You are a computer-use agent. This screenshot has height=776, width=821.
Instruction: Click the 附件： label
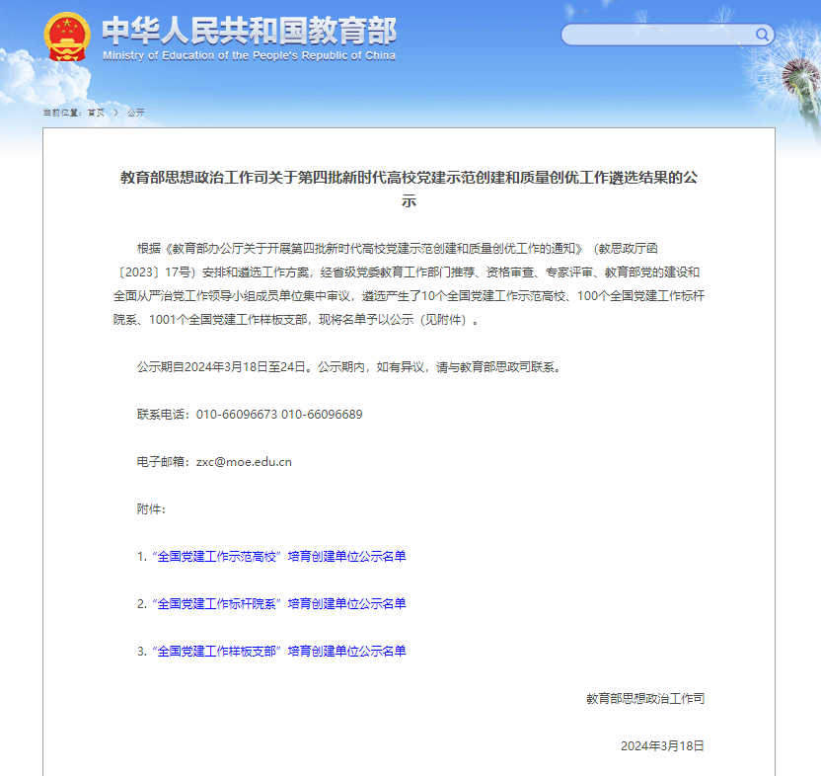[x=151, y=508]
